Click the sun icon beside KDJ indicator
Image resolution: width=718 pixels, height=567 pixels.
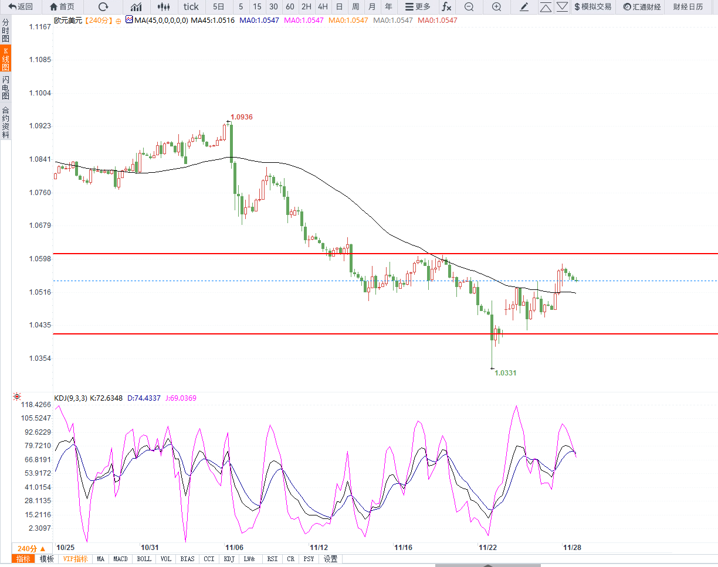pos(17,397)
